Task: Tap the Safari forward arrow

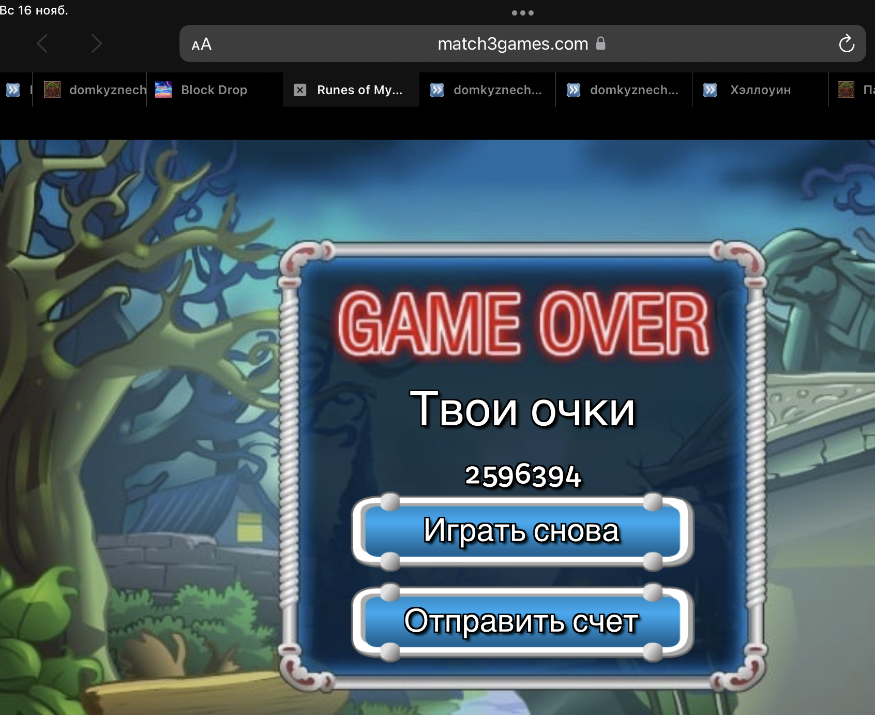Action: [96, 43]
